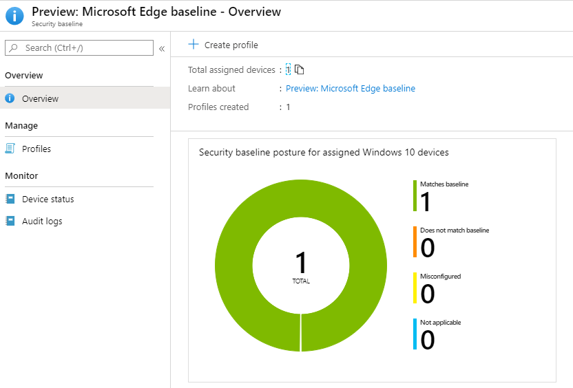Screen dimensions: 573x388
Task: Select the Misconfigured legend label
Action: point(440,277)
